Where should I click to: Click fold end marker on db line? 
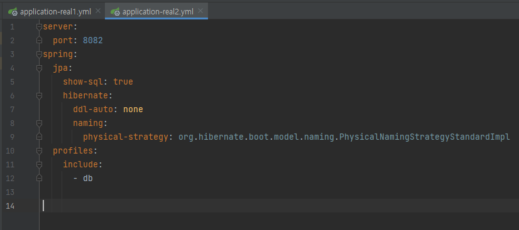point(40,178)
